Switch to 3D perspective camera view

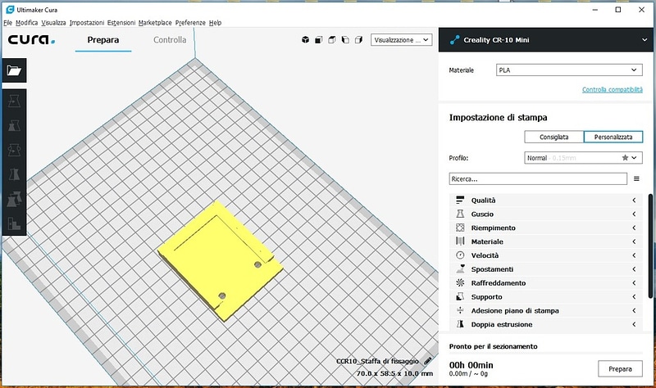pos(305,39)
